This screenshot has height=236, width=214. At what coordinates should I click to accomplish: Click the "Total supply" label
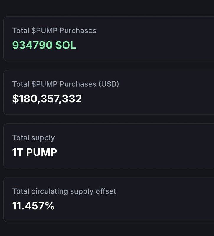tap(33, 138)
